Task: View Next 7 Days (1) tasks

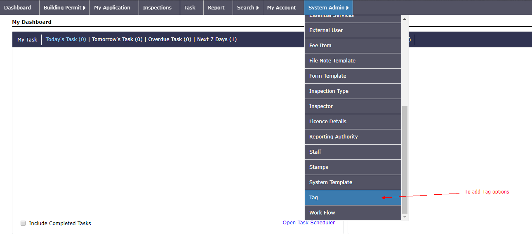Action: (x=217, y=39)
